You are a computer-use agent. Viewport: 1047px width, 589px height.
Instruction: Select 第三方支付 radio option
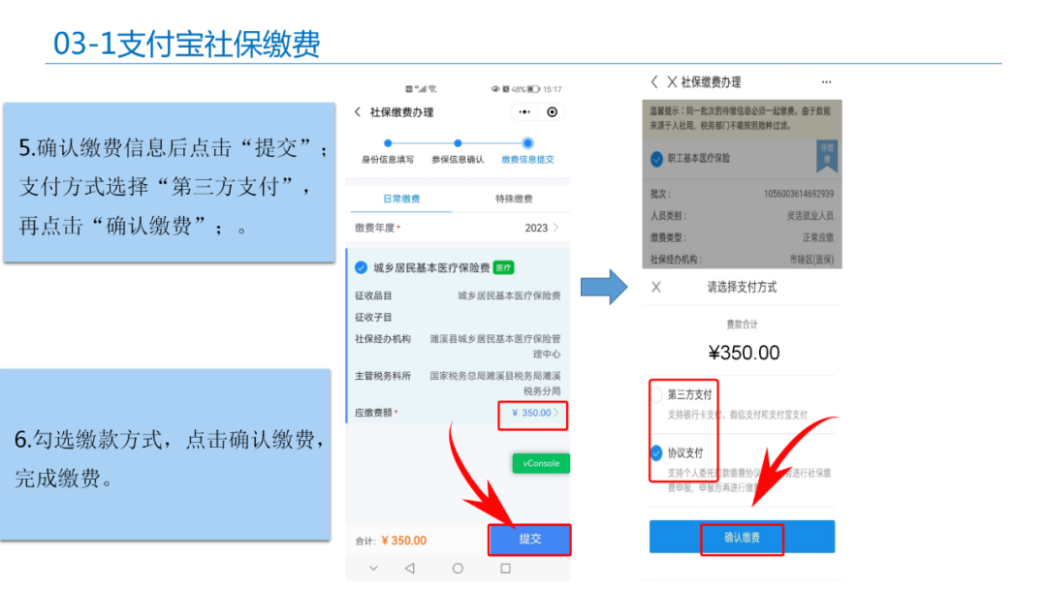pos(656,395)
